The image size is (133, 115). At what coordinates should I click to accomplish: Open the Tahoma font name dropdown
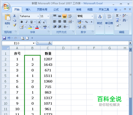pos(38,16)
